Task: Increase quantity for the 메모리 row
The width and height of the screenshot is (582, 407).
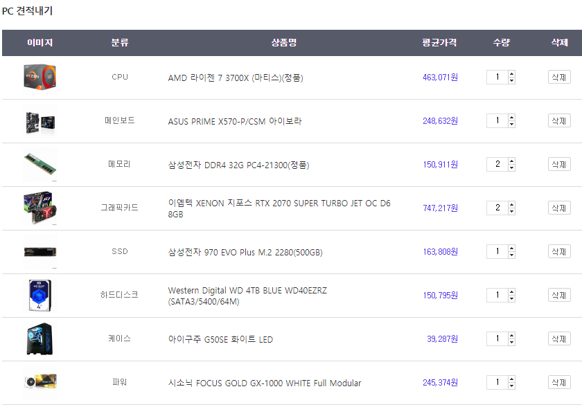Action: pos(511,161)
